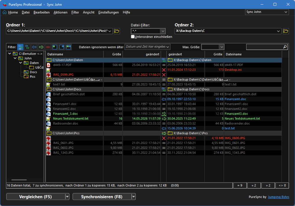The width and height of the screenshot is (295, 206).
Task: Click the Synchronisieren (F8) button
Action: click(x=102, y=197)
